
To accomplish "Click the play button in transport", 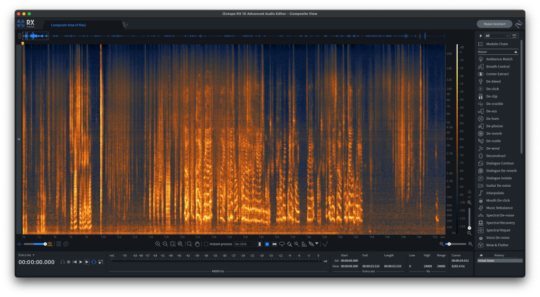I will pos(81,262).
